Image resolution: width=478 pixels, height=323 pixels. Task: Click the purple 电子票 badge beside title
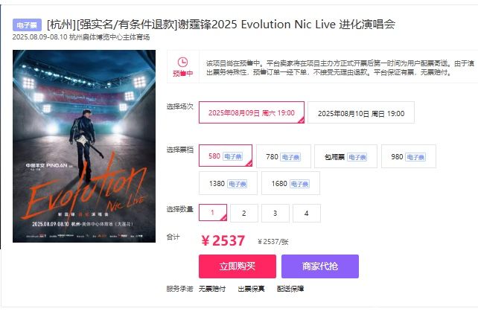pos(27,25)
